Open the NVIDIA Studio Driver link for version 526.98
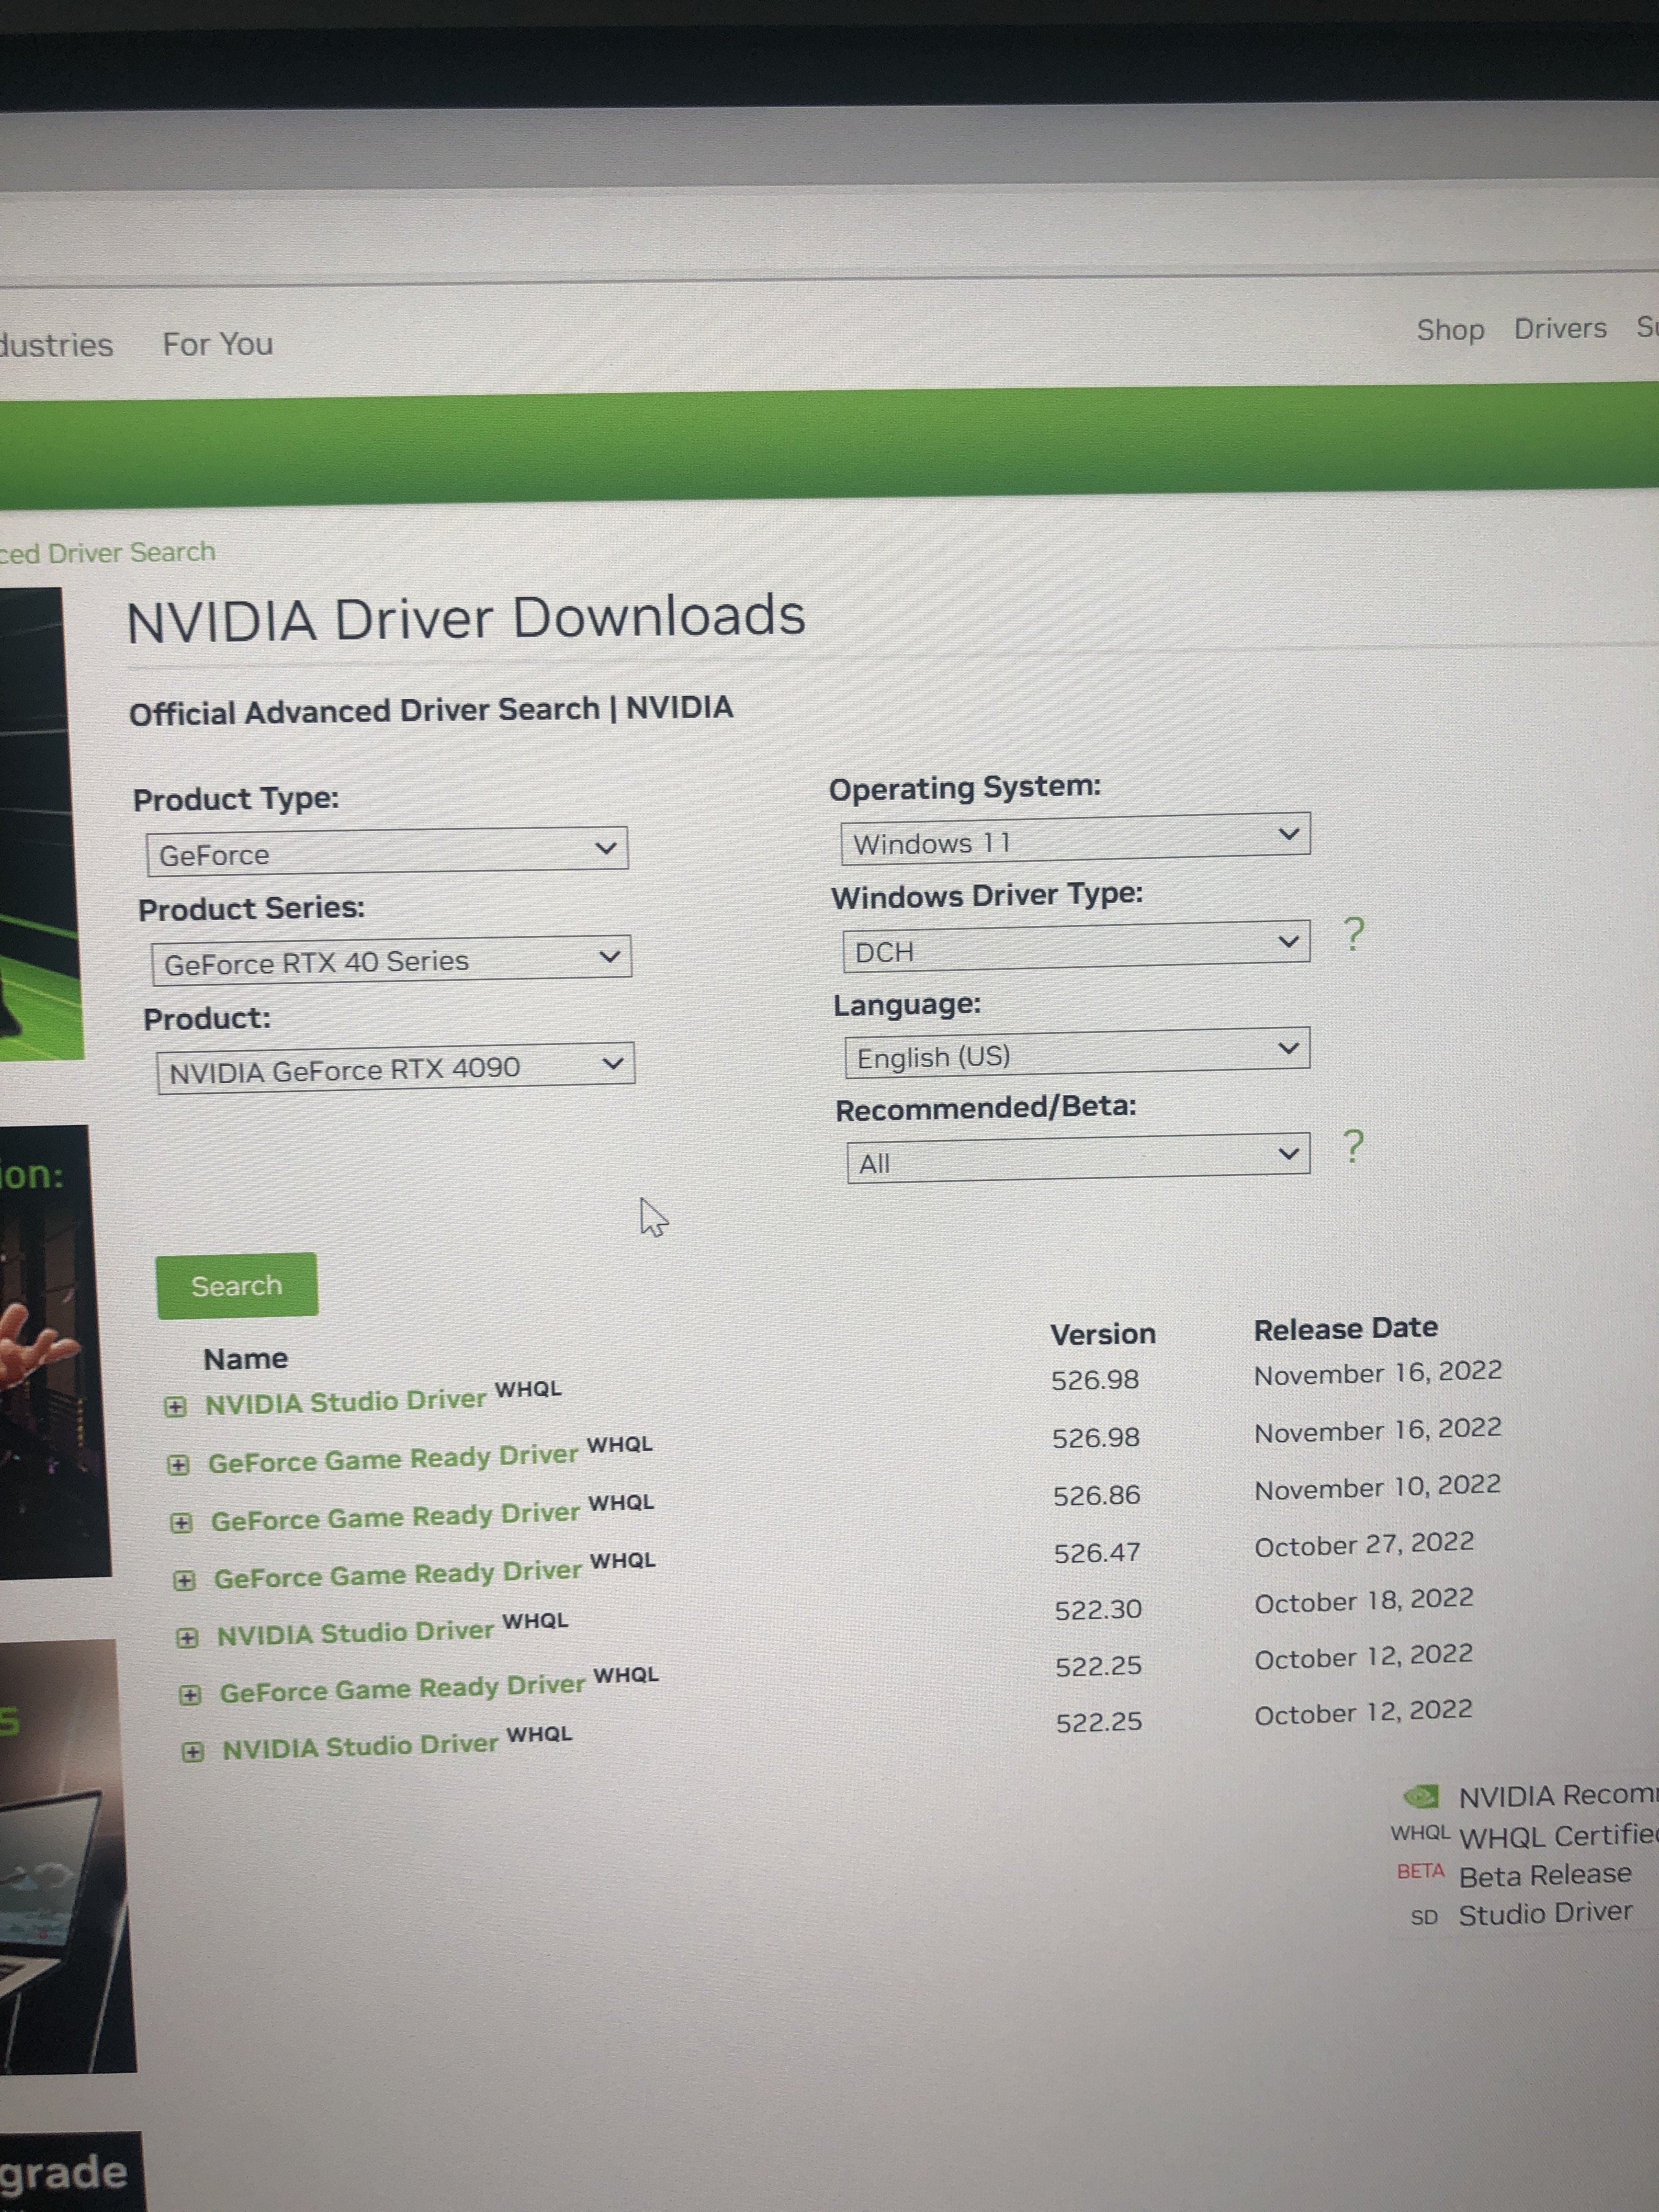1659x2212 pixels. [x=346, y=1402]
